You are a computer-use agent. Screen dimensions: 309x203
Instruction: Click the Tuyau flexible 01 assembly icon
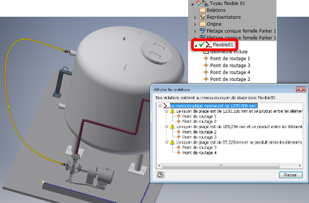click(x=205, y=3)
